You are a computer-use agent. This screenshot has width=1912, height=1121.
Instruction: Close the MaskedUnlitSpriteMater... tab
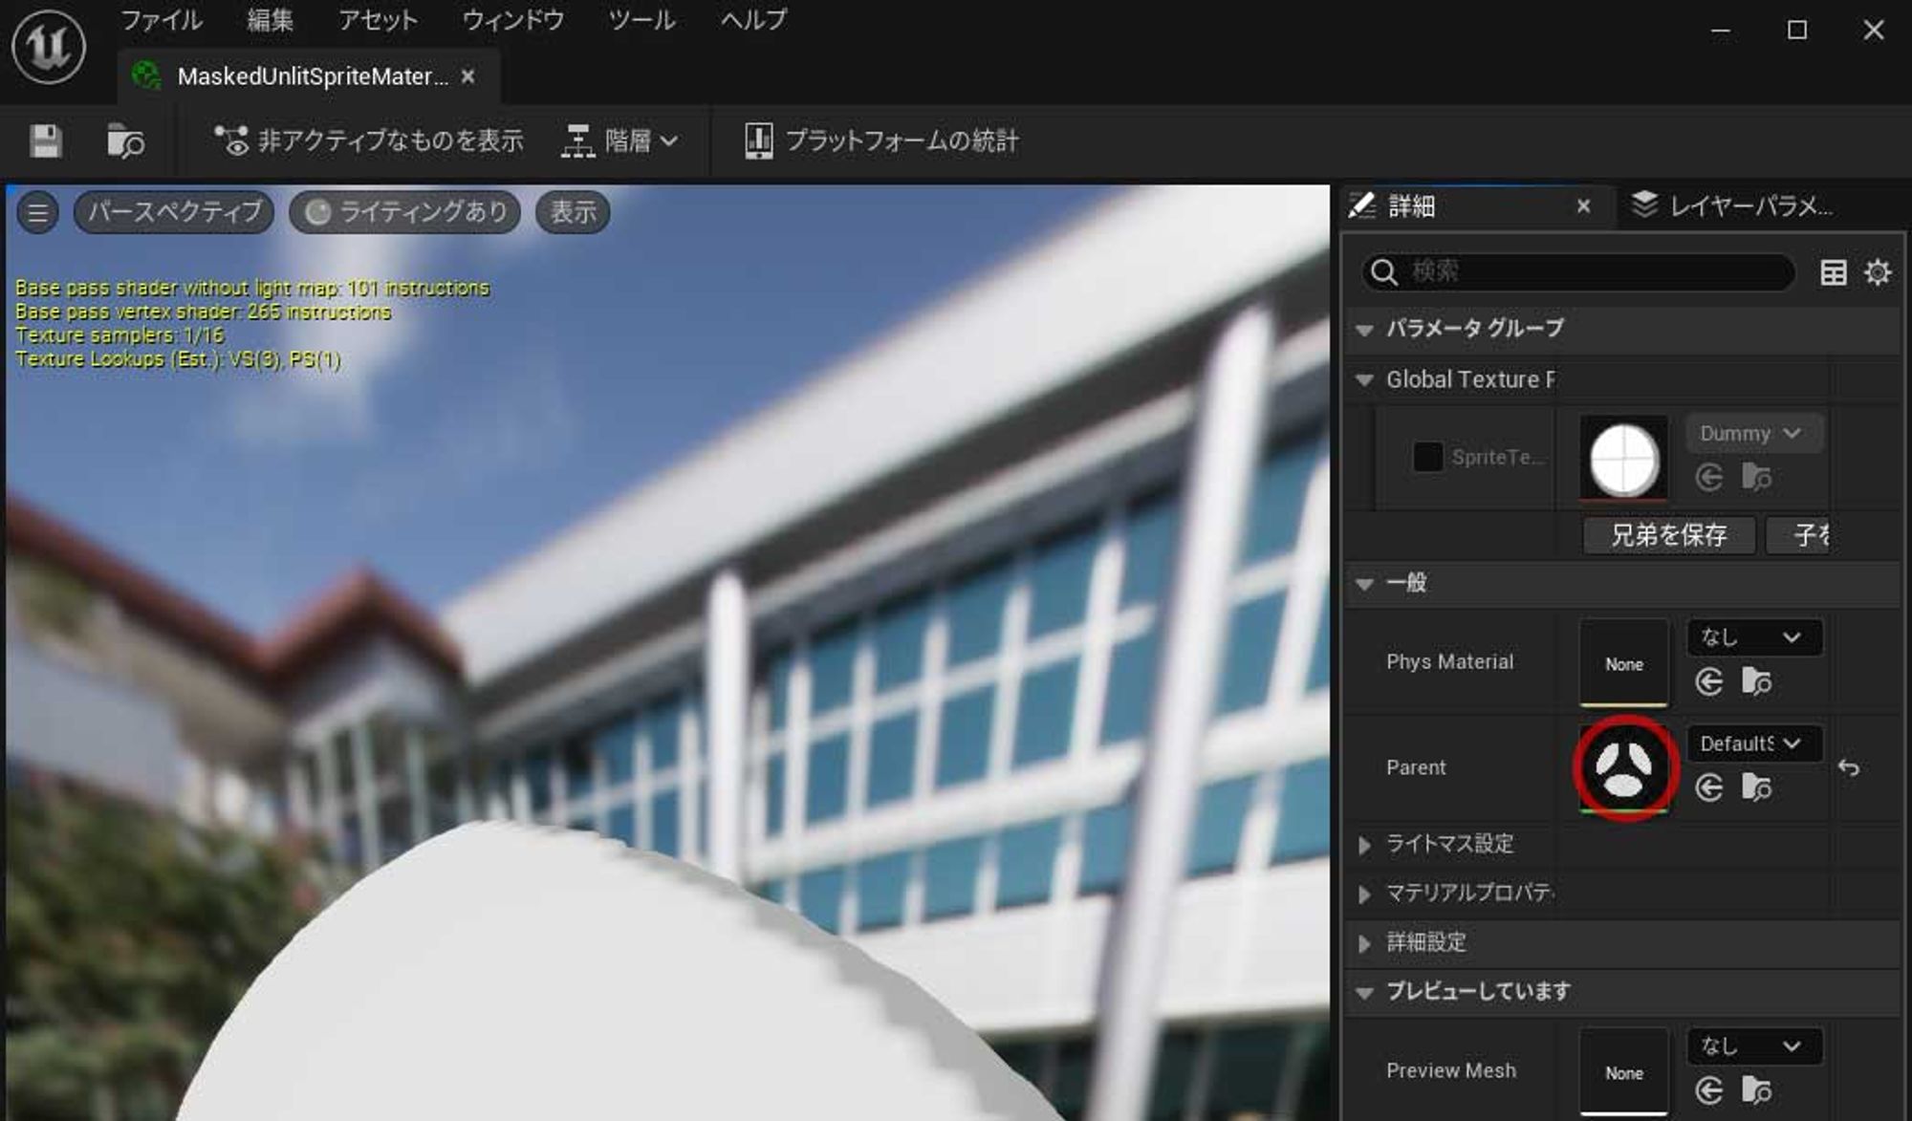[x=467, y=76]
